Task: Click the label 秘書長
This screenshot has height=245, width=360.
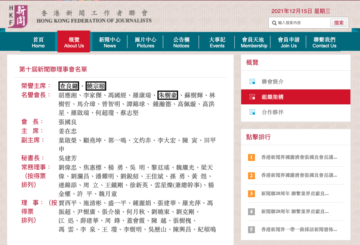Action: tap(32, 158)
